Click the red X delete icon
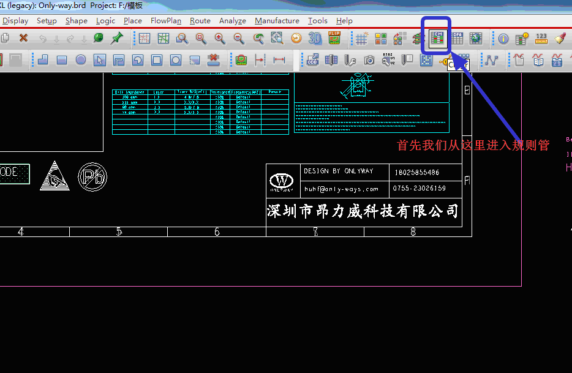572x373 pixels. click(23, 39)
